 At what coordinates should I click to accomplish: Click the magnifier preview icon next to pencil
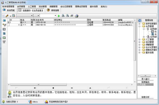tap(14, 16)
